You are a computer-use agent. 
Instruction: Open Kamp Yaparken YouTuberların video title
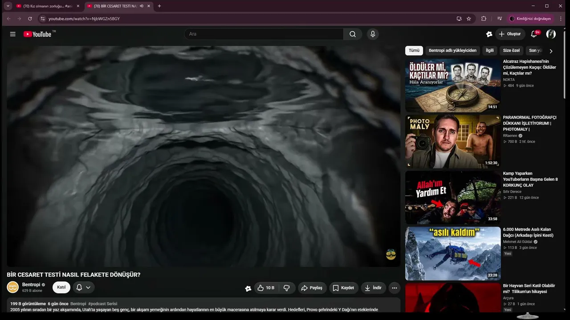click(x=530, y=179)
